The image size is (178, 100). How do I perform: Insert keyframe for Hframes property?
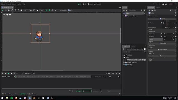point(176,37)
